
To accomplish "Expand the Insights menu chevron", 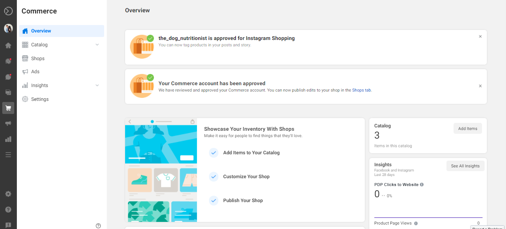I will pyautogui.click(x=97, y=86).
